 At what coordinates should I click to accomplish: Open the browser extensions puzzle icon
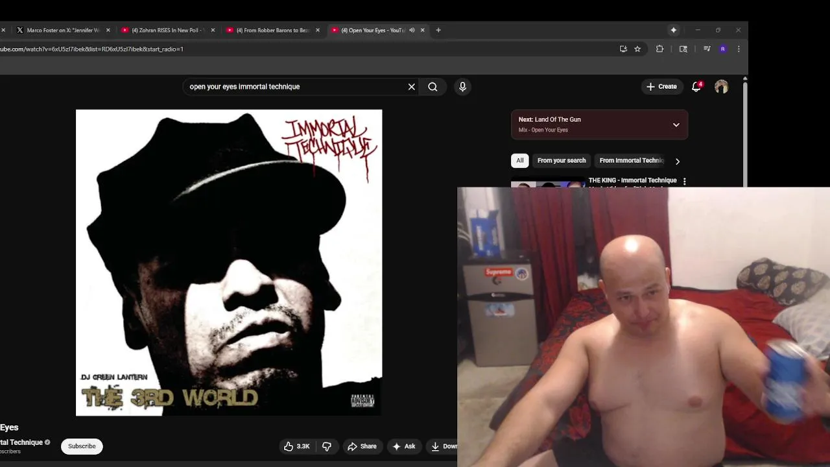point(660,49)
